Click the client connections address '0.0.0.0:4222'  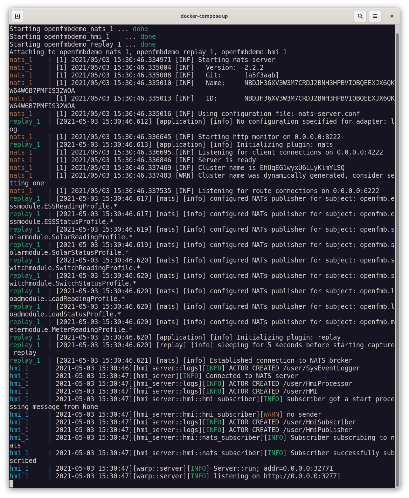tap(360, 152)
